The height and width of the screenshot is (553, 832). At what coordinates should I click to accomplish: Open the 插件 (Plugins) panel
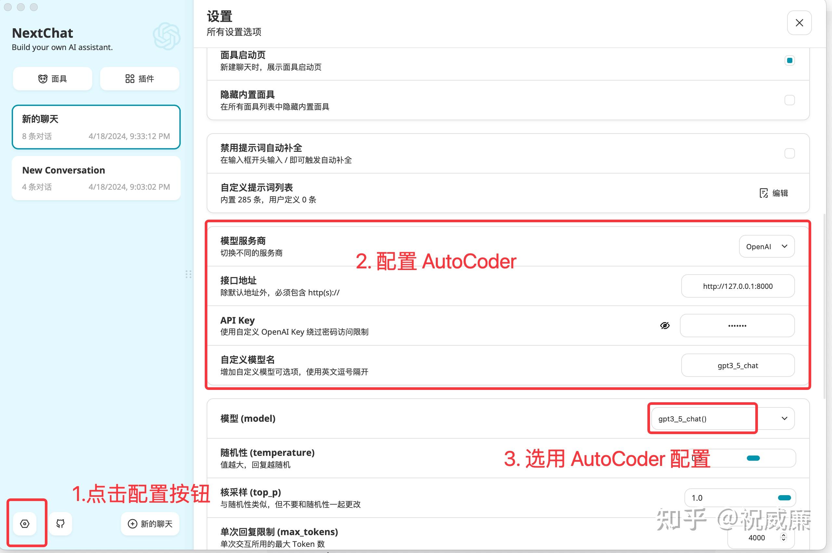139,78
